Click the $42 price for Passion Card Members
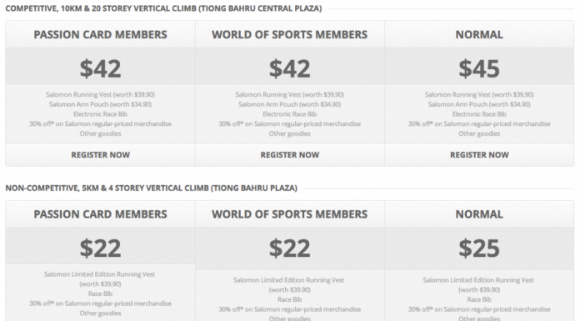580x321 pixels. [100, 68]
